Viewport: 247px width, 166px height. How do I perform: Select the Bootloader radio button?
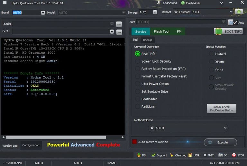(x=138, y=99)
